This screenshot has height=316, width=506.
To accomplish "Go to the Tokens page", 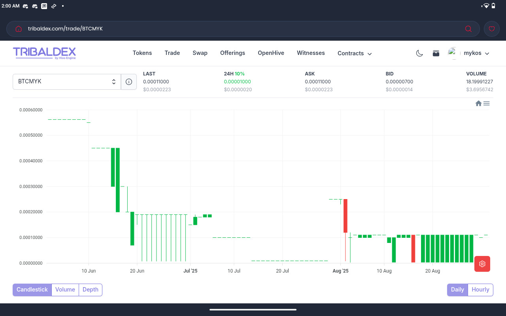I will coord(142,53).
